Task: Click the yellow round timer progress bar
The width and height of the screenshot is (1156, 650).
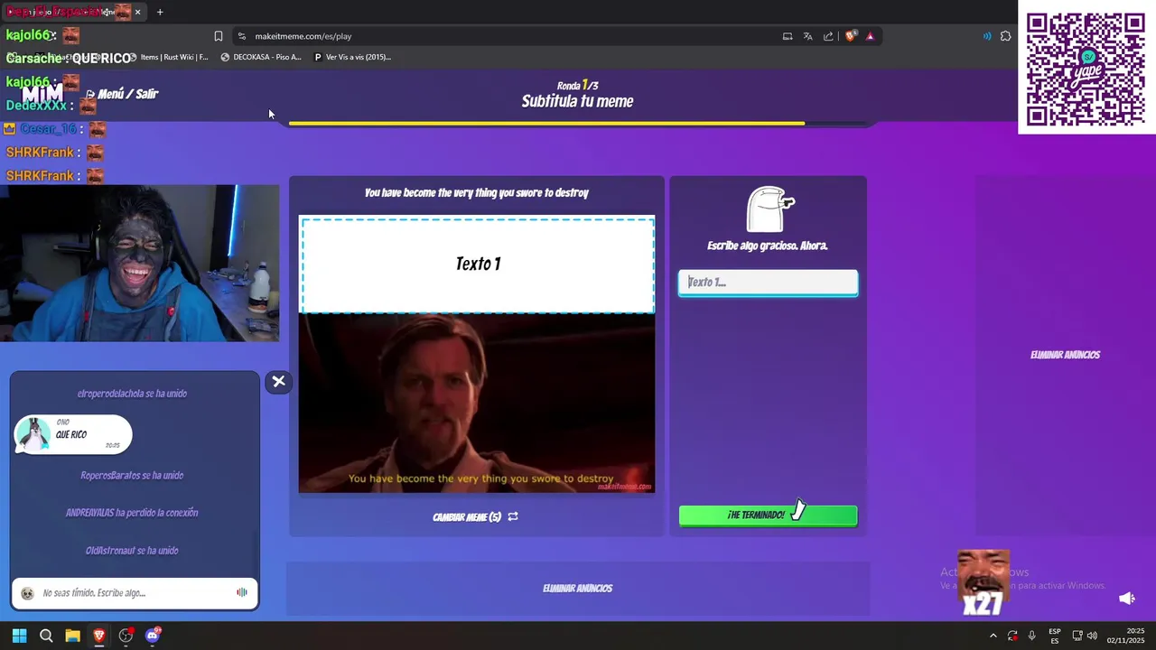Action: pyautogui.click(x=546, y=124)
